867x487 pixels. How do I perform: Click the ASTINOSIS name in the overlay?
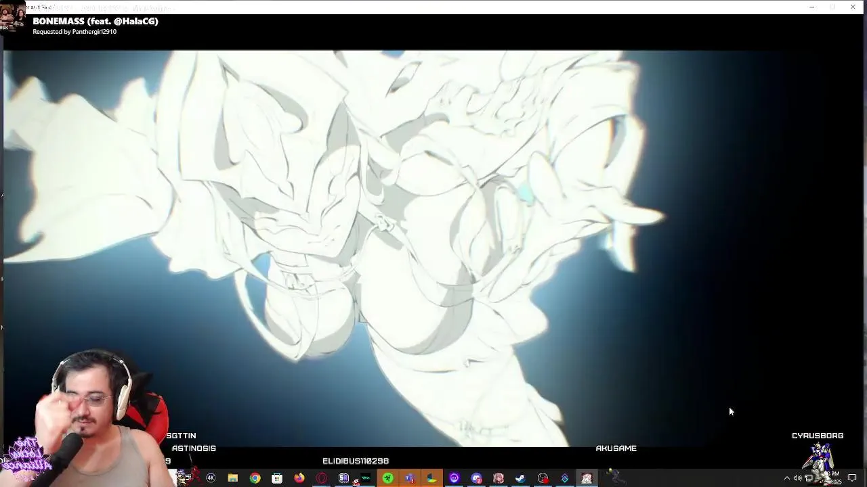[x=194, y=448]
